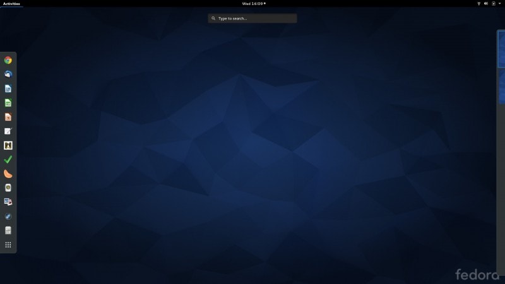The height and width of the screenshot is (284, 505).
Task: Open LibreOffice Calc green spreadsheet icon
Action: [8, 103]
